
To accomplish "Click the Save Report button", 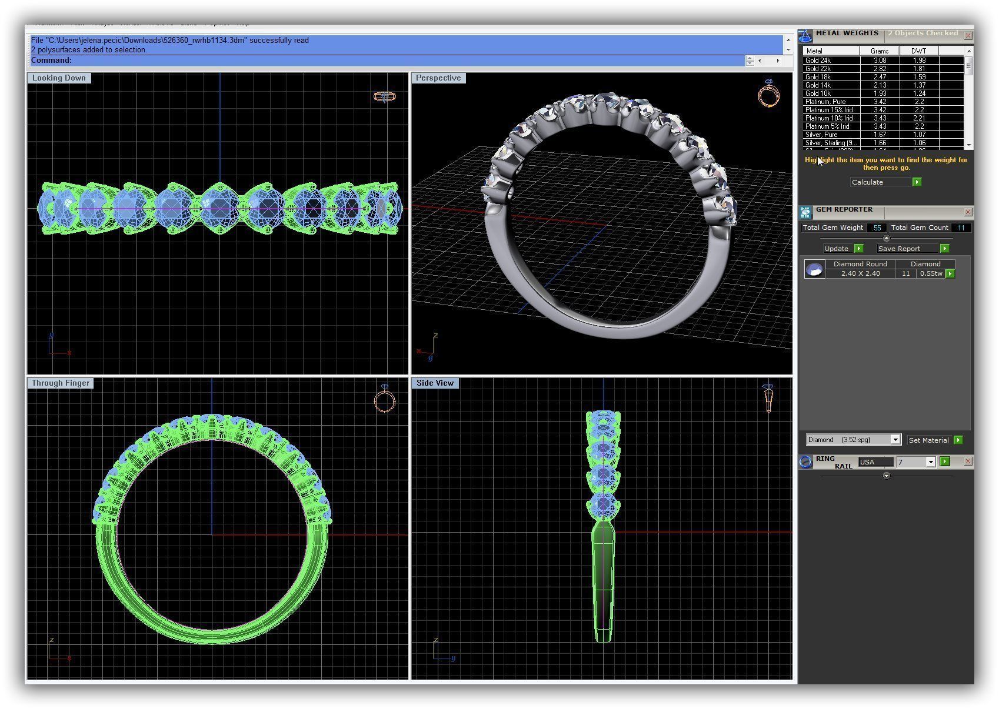I will (907, 249).
